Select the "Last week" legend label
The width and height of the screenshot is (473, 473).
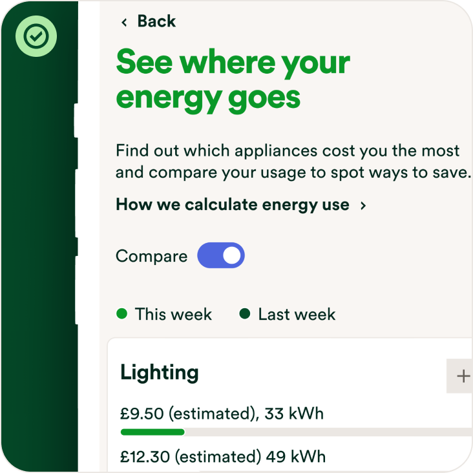(x=297, y=315)
